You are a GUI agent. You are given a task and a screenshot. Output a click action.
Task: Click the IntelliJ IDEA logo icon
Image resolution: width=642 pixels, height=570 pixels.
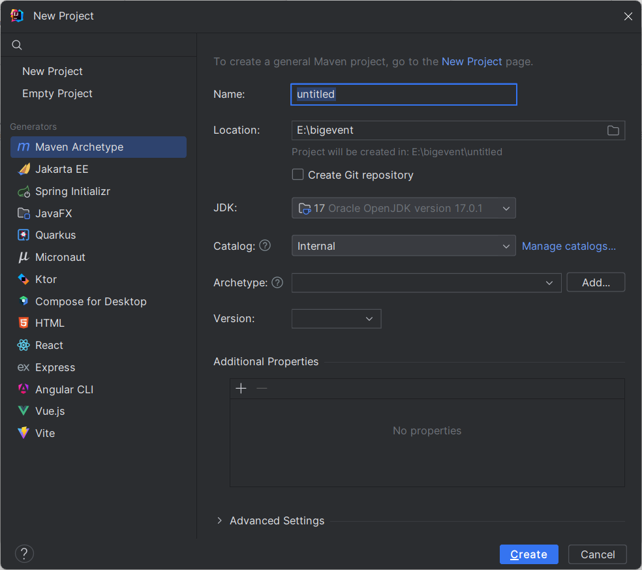coord(17,16)
